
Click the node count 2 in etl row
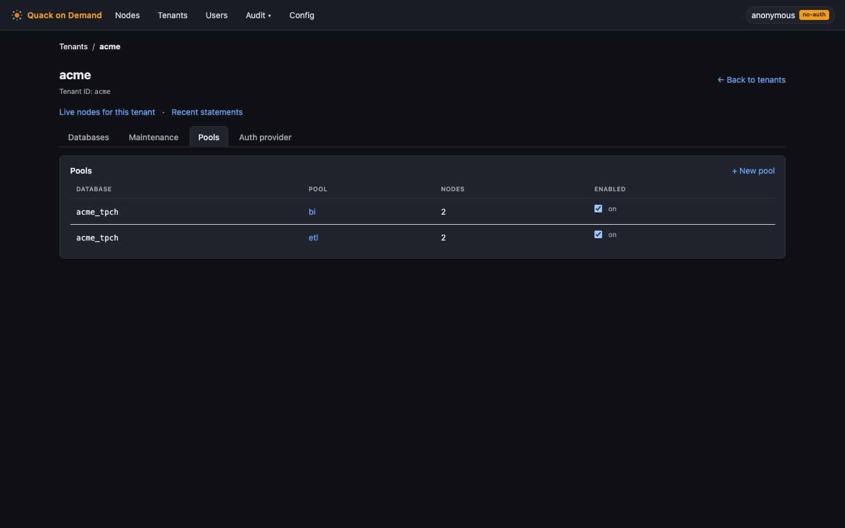(x=444, y=238)
